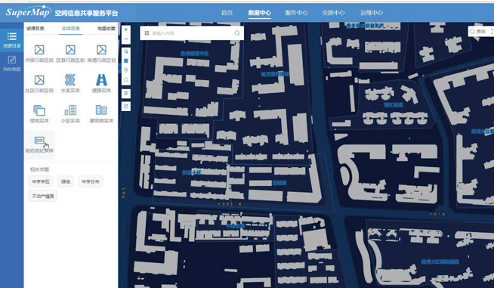Select the 市级行政区划 division icon
494x288 pixels.
(39, 53)
